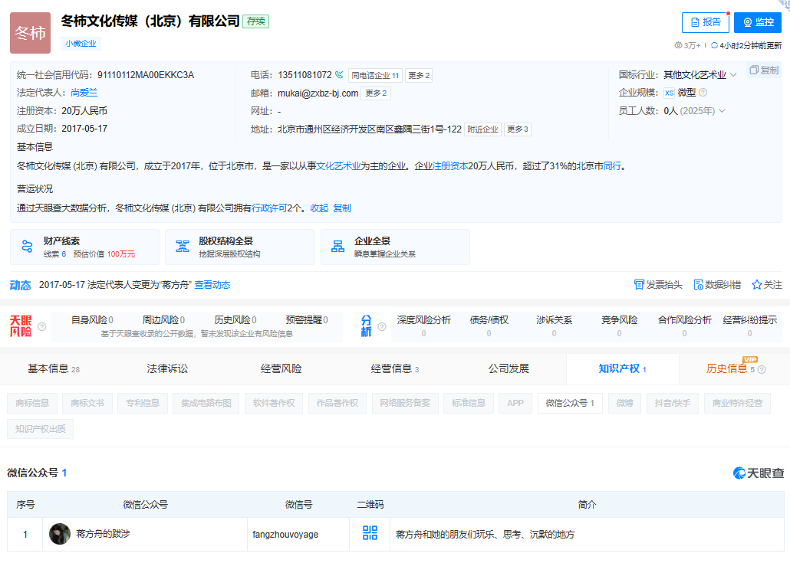Click the refresh icon beside 4小时2分钟前更新
Screen dimensions: 790x563
coord(714,45)
